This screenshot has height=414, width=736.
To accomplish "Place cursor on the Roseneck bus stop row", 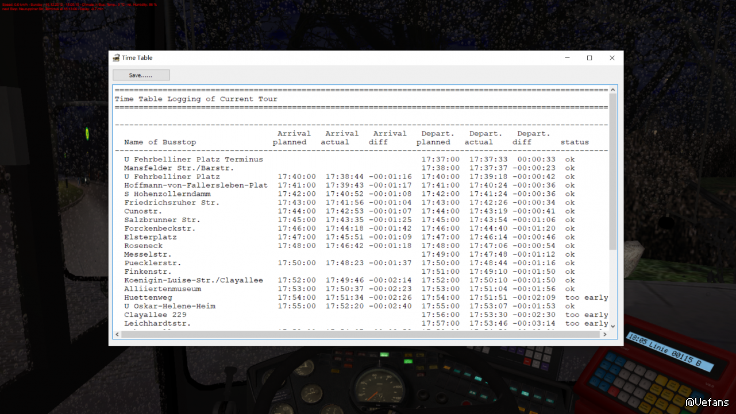I will pyautogui.click(x=144, y=246).
